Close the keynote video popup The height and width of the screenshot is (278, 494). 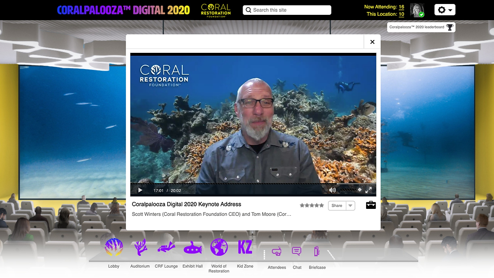pyautogui.click(x=372, y=42)
